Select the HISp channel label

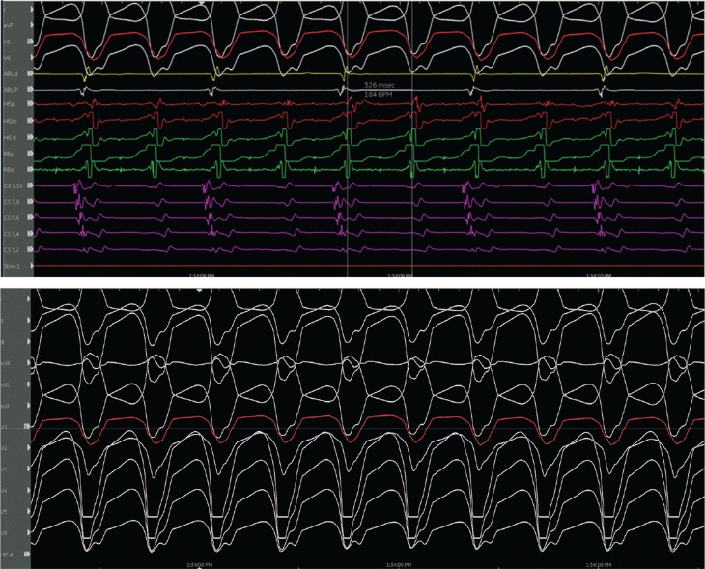(10, 104)
